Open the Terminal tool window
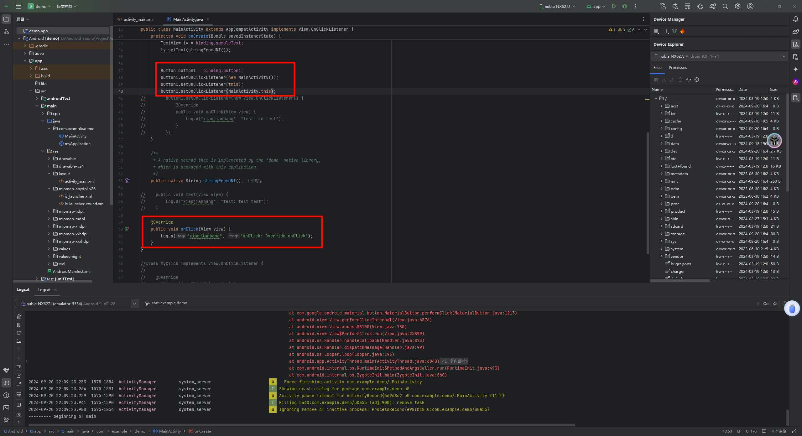802x436 pixels. 6,408
